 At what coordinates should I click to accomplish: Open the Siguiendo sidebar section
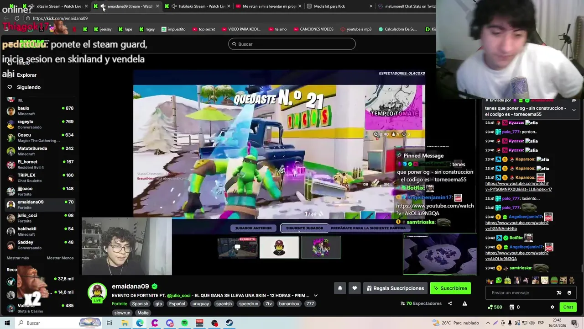(x=29, y=87)
